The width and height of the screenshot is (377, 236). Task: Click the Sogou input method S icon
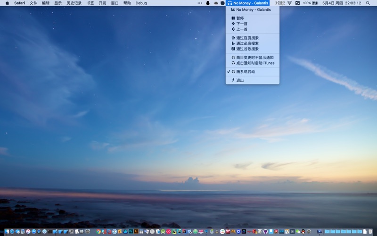[x=297, y=3]
